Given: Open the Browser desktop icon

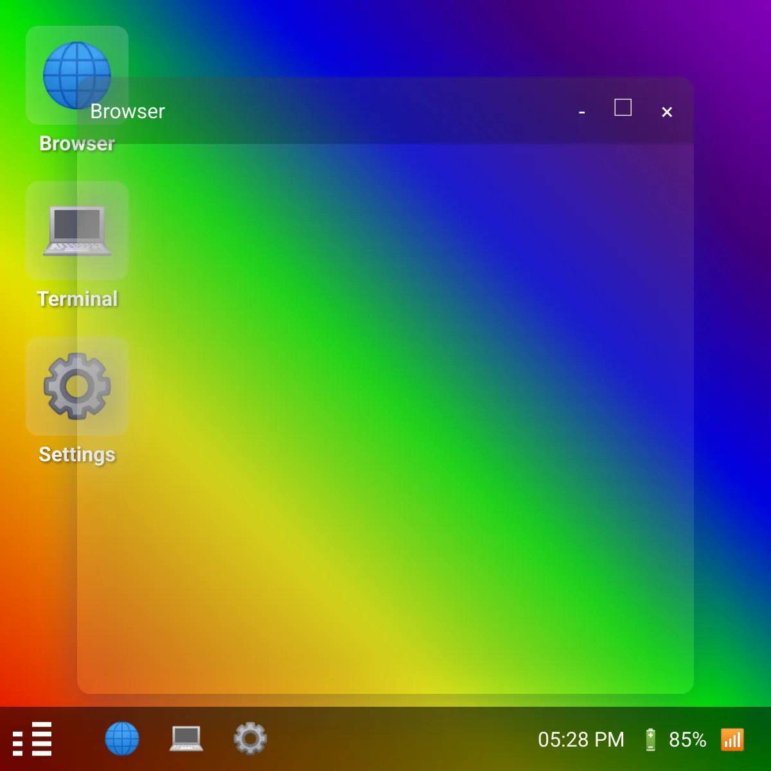Looking at the screenshot, I should [77, 75].
